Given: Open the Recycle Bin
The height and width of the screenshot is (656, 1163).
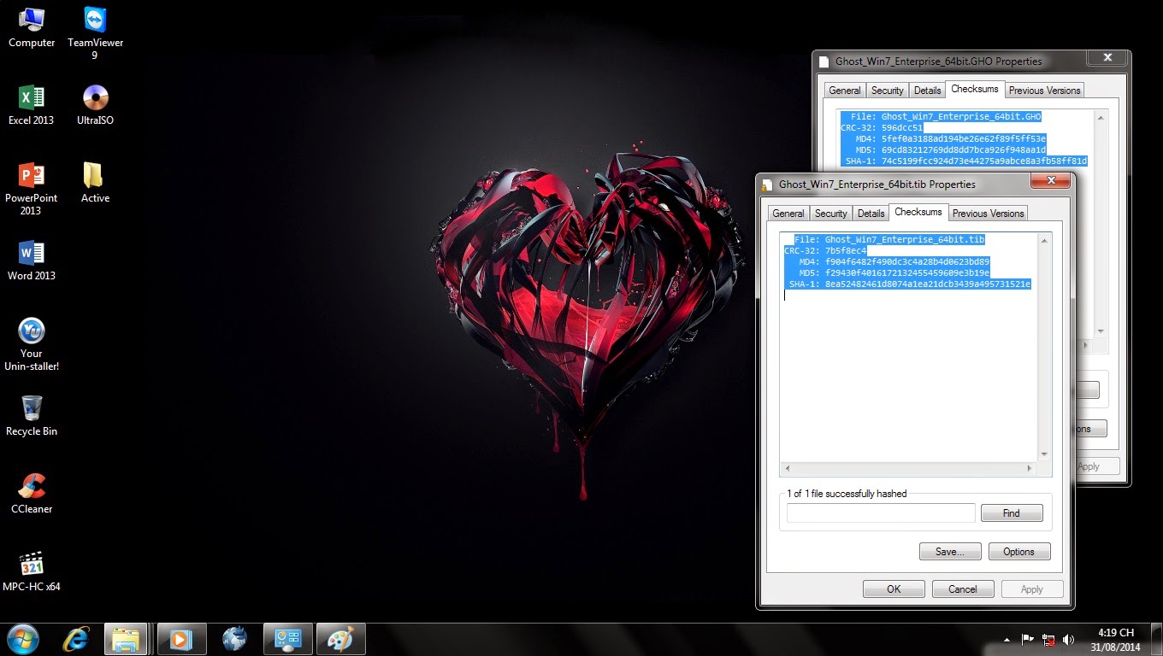Looking at the screenshot, I should tap(32, 408).
